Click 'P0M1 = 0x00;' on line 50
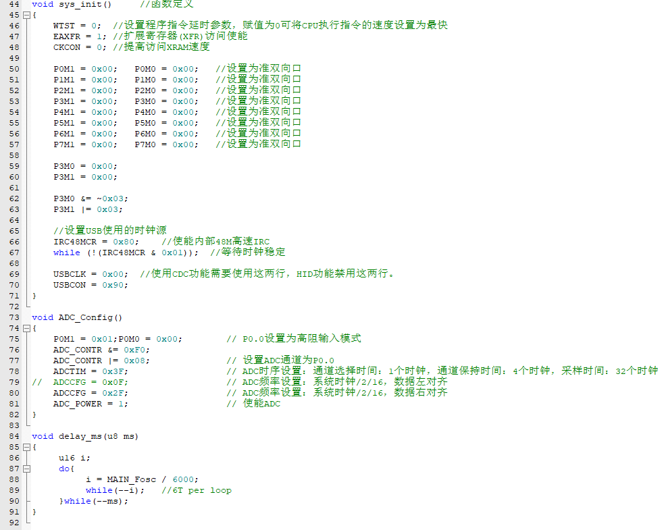Image resolution: width=666 pixels, height=530 pixels. click(85, 70)
